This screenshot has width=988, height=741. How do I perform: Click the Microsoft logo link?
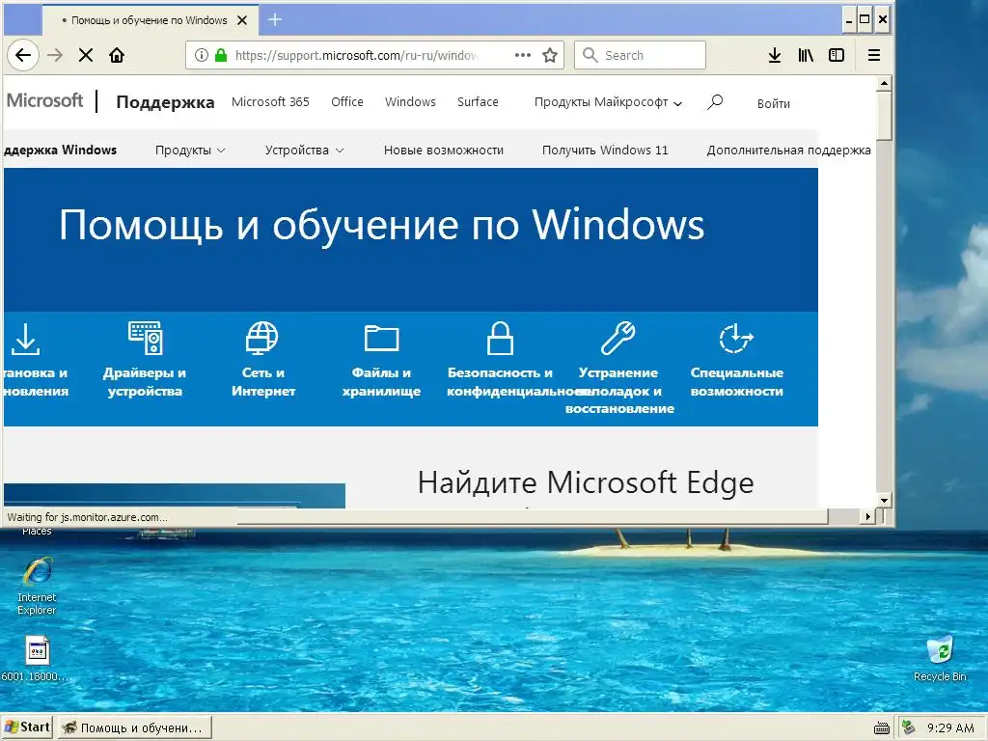pos(44,100)
